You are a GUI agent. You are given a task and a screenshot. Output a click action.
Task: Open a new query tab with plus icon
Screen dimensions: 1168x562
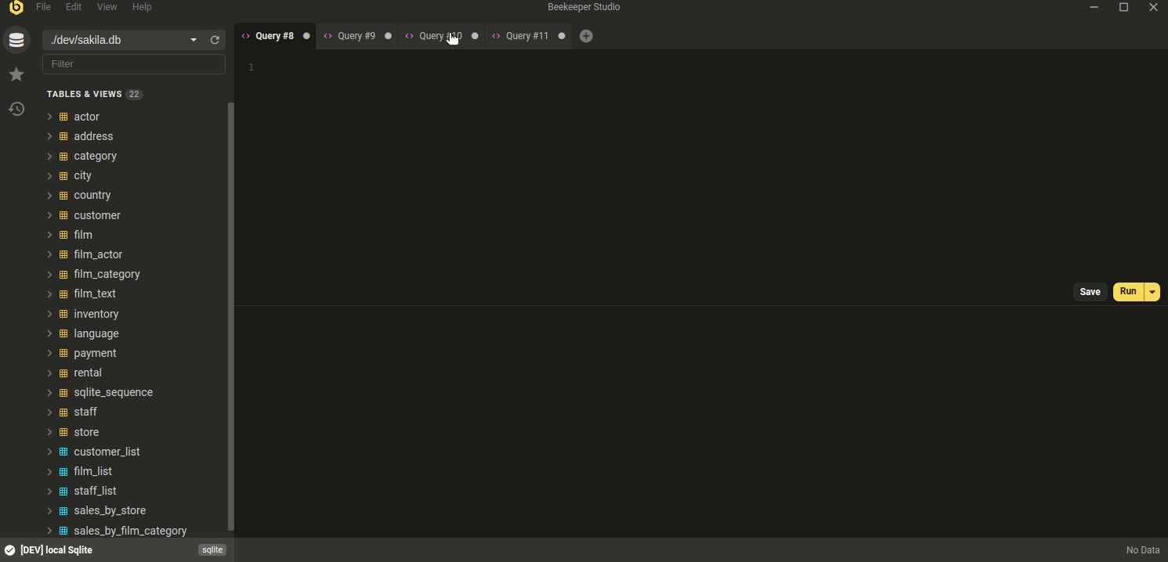point(586,35)
